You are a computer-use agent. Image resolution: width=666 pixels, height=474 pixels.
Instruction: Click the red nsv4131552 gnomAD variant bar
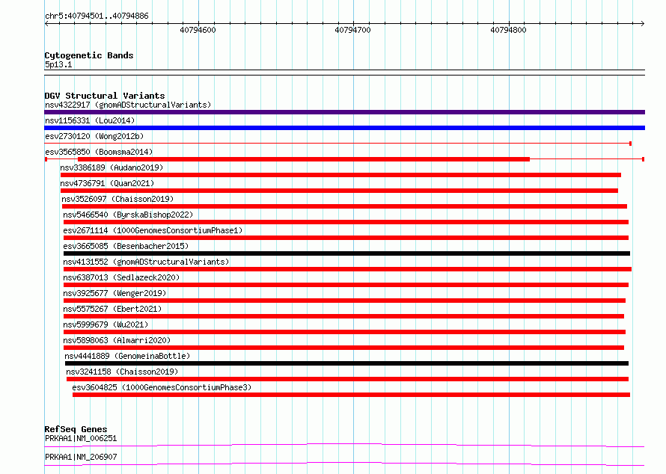click(x=347, y=269)
